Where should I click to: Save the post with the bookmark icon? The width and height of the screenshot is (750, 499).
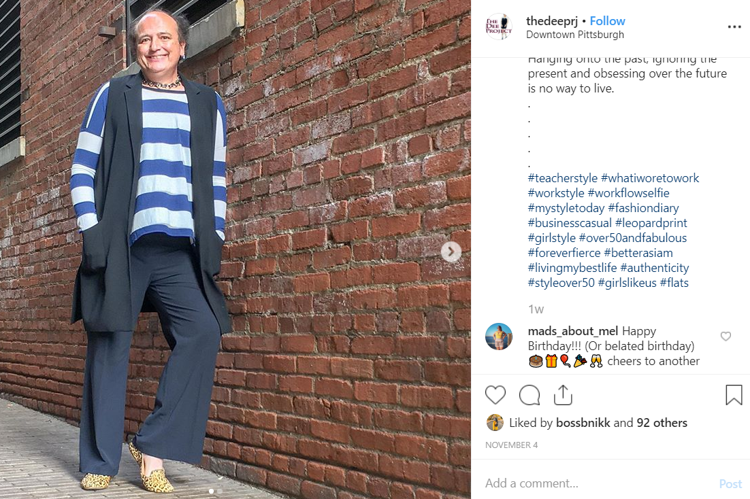pyautogui.click(x=734, y=395)
